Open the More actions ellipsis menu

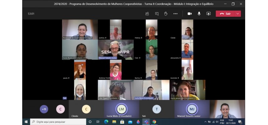(x=175, y=14)
